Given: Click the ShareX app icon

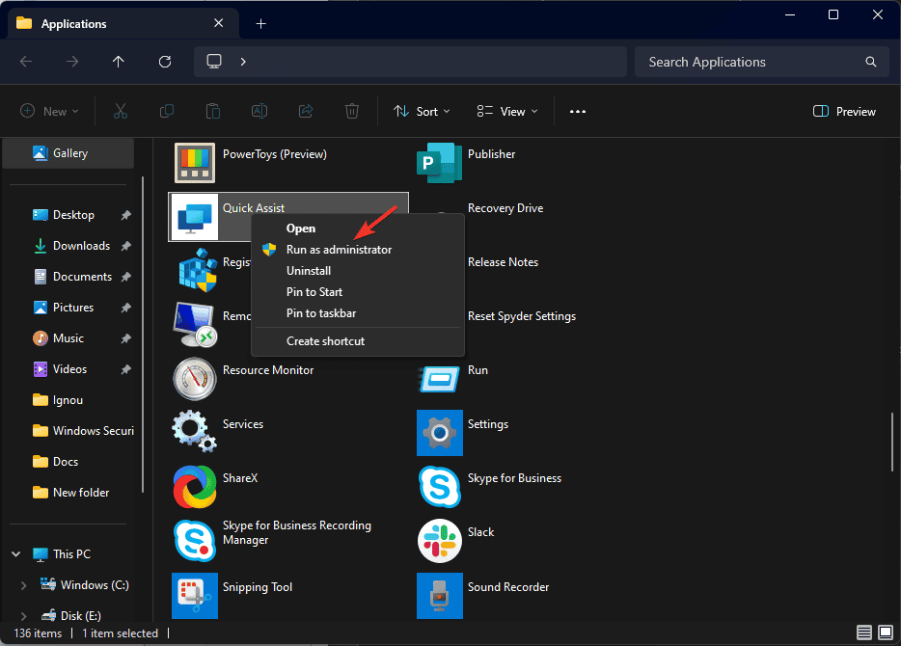Looking at the screenshot, I should [195, 486].
